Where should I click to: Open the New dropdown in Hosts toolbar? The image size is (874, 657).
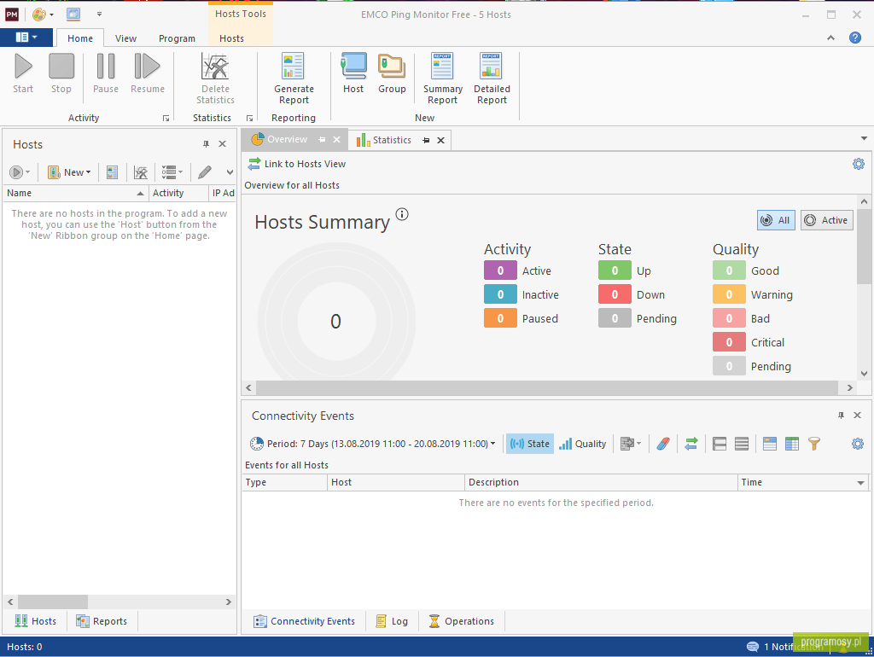click(x=70, y=172)
